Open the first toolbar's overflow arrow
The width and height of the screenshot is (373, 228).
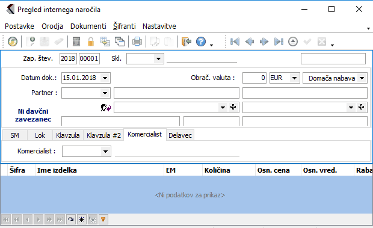coord(212,45)
